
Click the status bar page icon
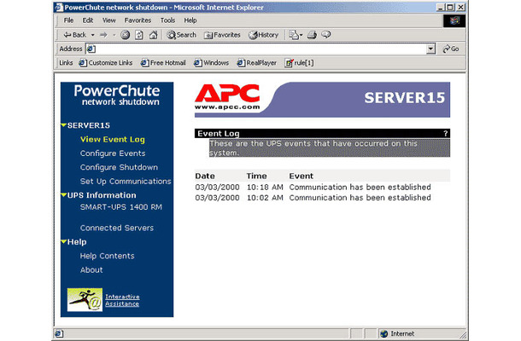[x=59, y=333]
